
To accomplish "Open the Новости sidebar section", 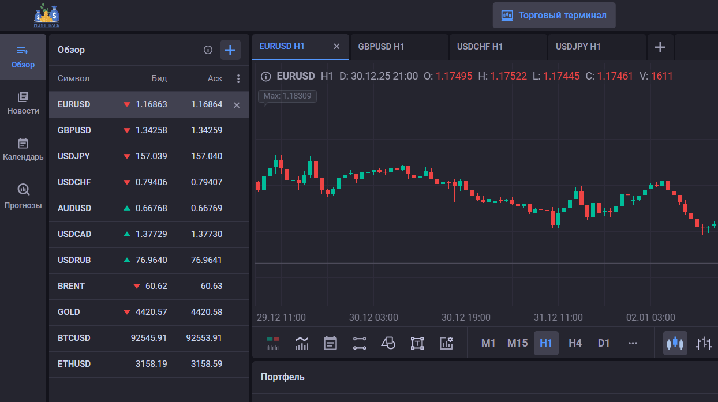I will coord(23,103).
